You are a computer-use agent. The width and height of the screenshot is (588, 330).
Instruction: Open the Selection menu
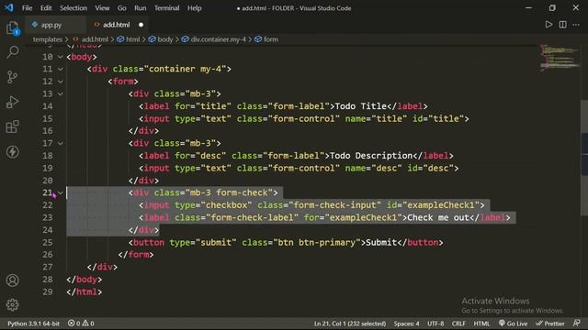point(73,8)
